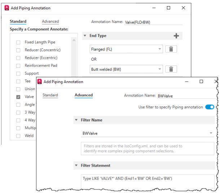
Task: Switch to Standard tab in front window
Action: 50,95
